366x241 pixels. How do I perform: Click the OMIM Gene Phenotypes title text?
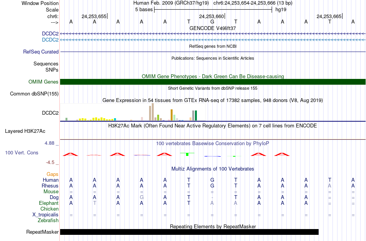pyautogui.click(x=213, y=77)
